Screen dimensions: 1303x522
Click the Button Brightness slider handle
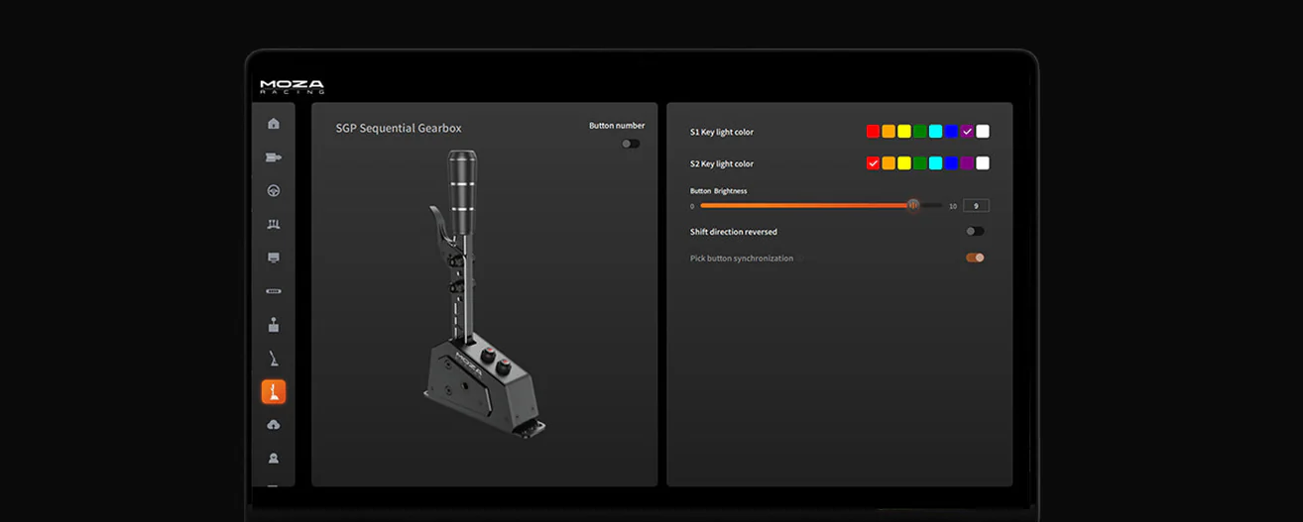913,205
